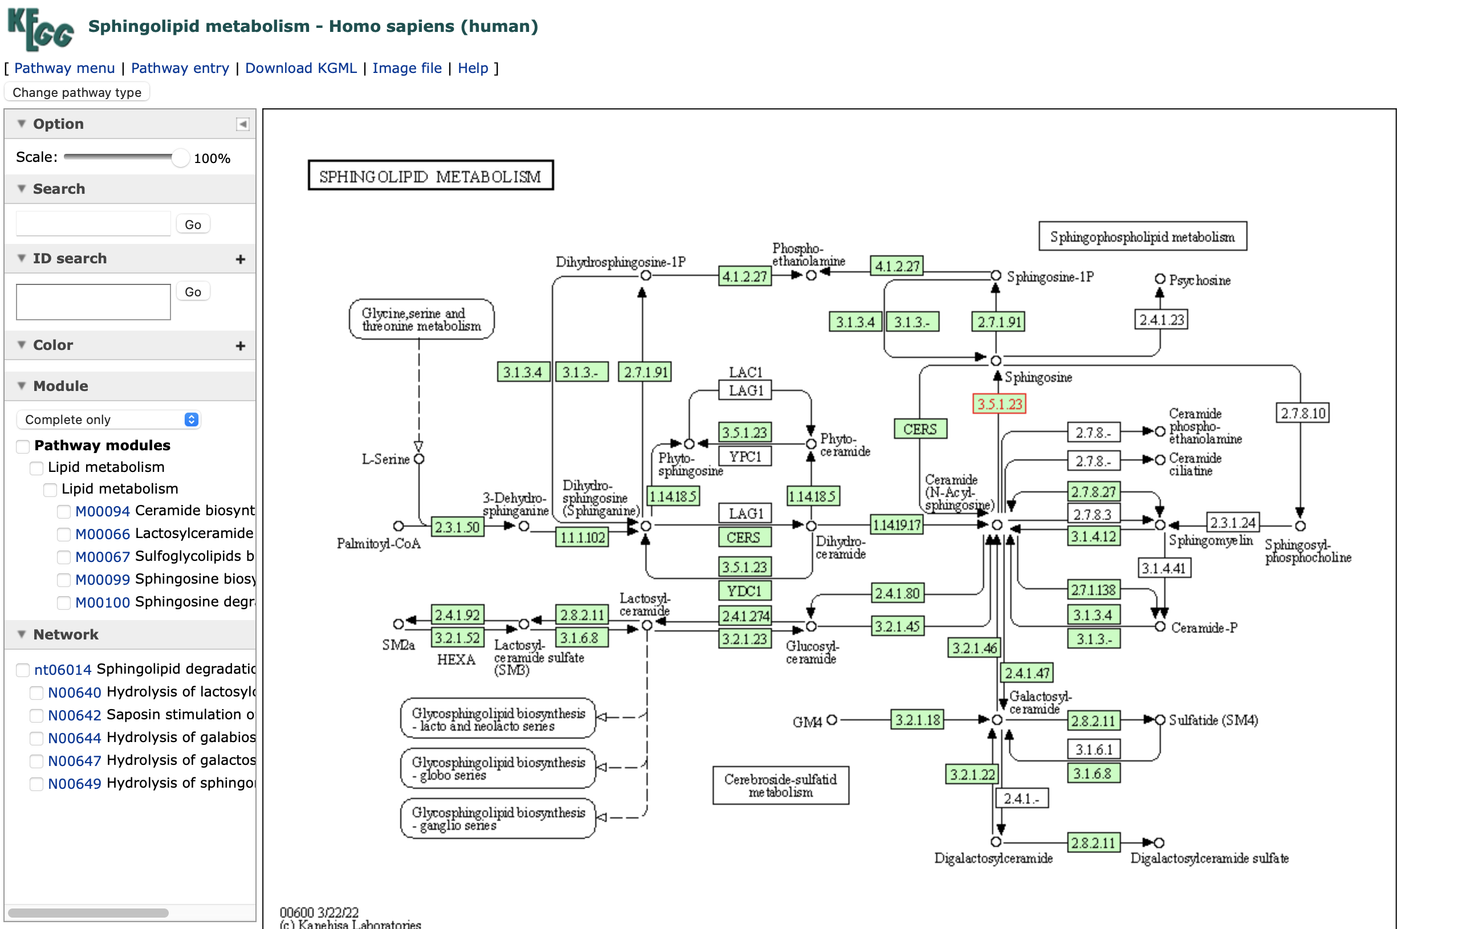Open the Pathway entry link
This screenshot has height=929, width=1471.
[x=180, y=68]
